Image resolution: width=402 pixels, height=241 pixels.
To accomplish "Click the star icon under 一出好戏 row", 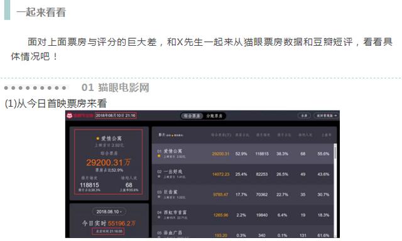I will click(x=159, y=176).
